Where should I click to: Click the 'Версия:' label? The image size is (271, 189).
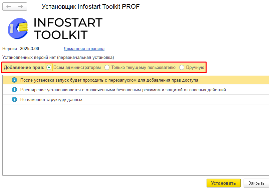10,49
